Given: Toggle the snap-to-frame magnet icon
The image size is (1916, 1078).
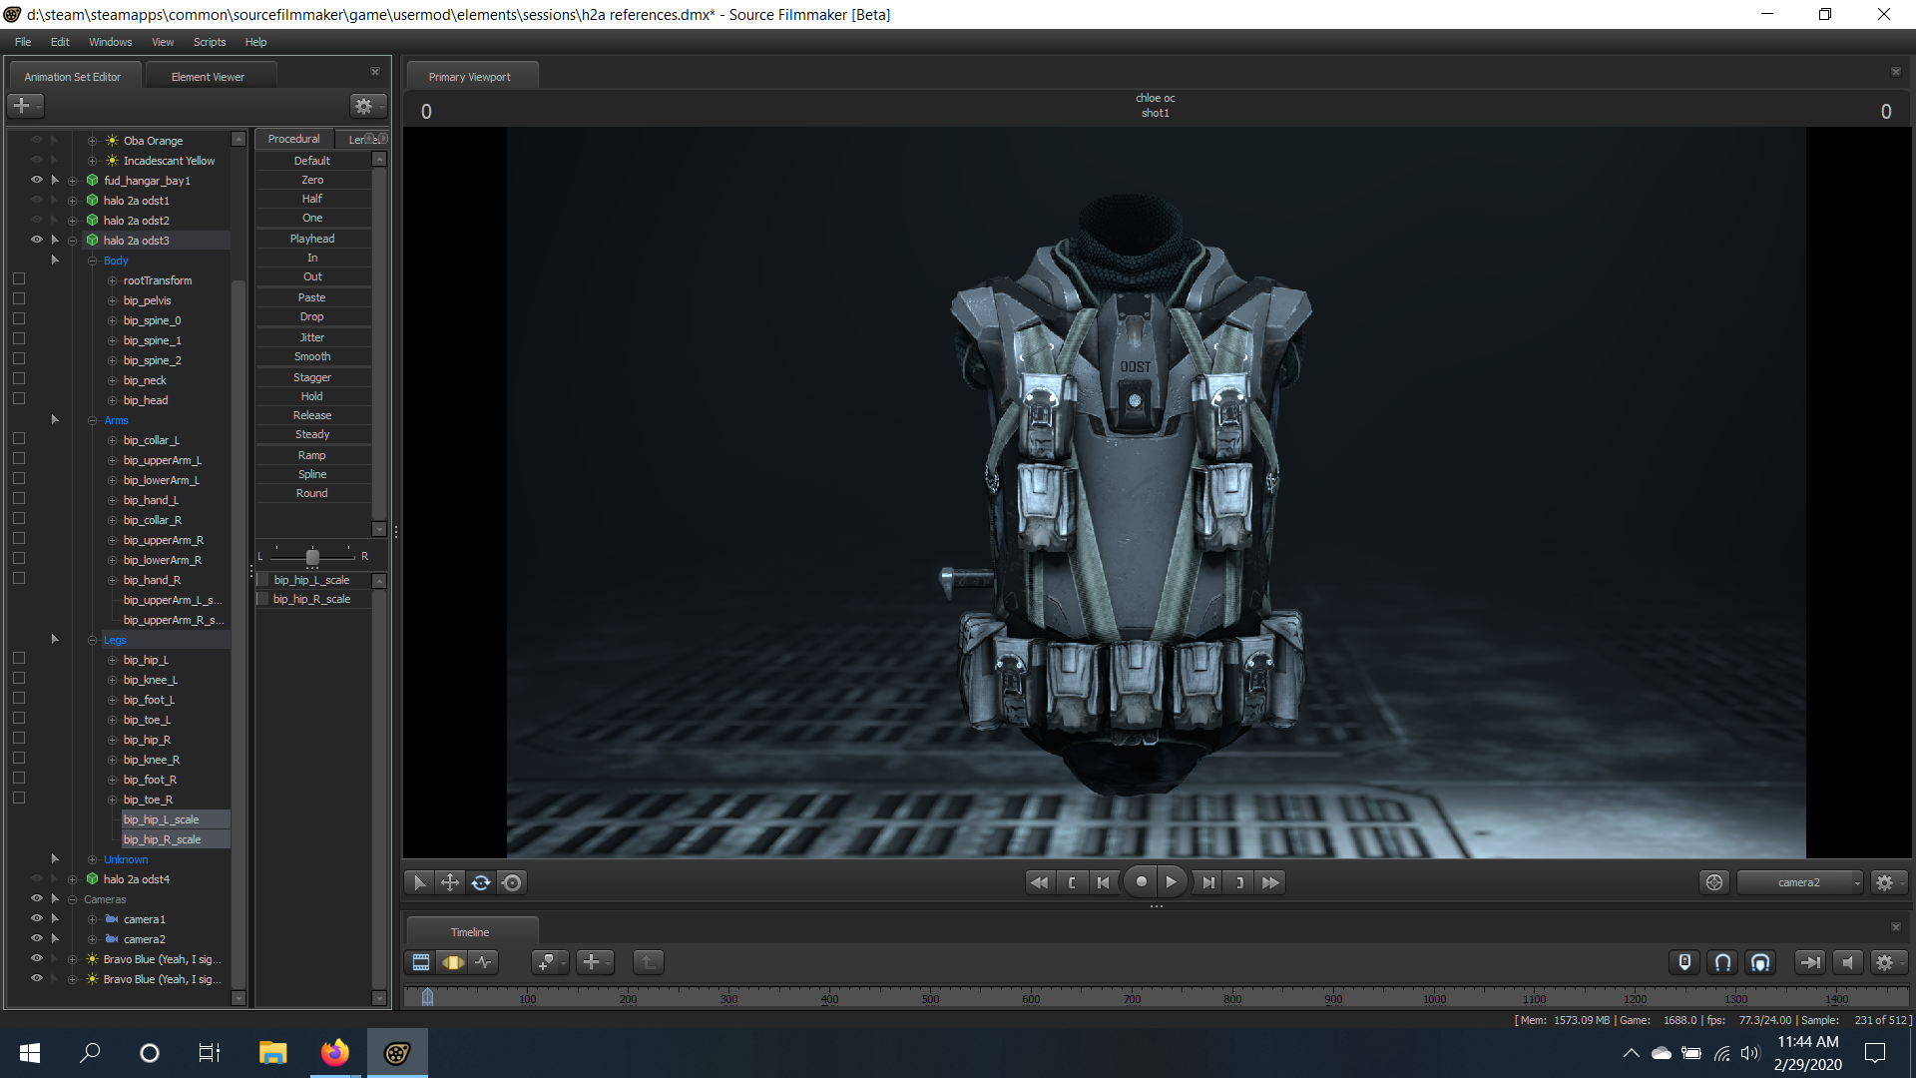Looking at the screenshot, I should [1760, 962].
